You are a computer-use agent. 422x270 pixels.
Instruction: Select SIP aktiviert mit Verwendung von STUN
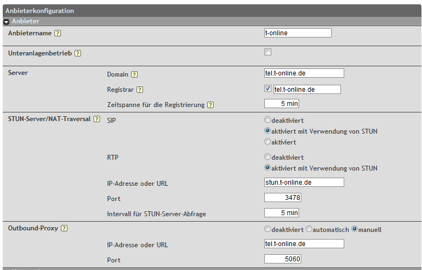point(267,130)
